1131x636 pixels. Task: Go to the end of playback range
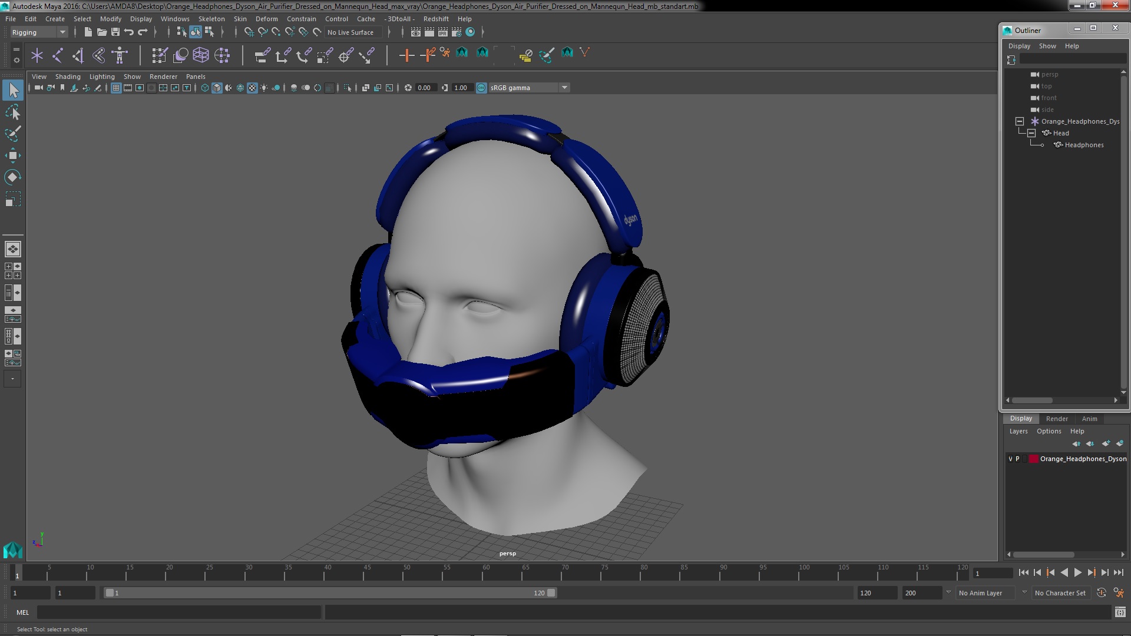pos(1118,572)
